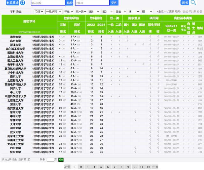The image size is (204, 170).
Task: Click the 高校基本类型 column header
Action: (x=183, y=18)
